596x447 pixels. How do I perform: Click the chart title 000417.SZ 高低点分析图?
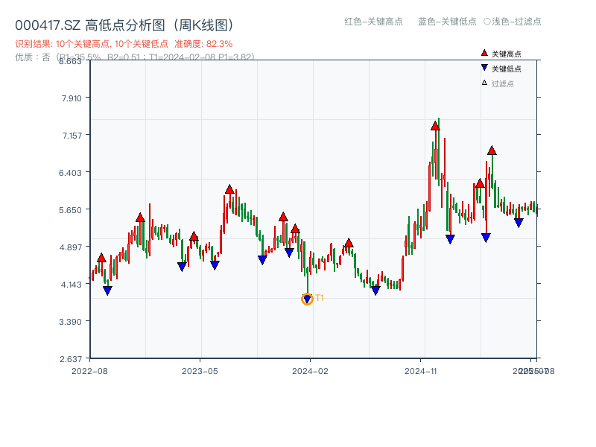124,25
